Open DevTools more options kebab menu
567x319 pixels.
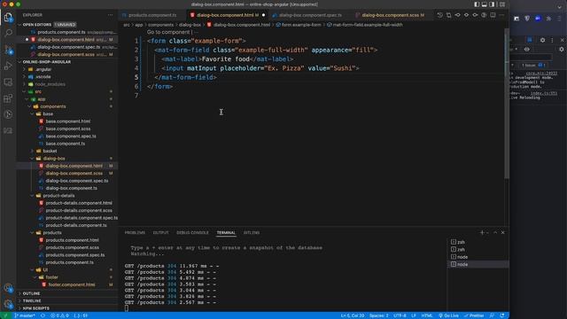click(552, 40)
